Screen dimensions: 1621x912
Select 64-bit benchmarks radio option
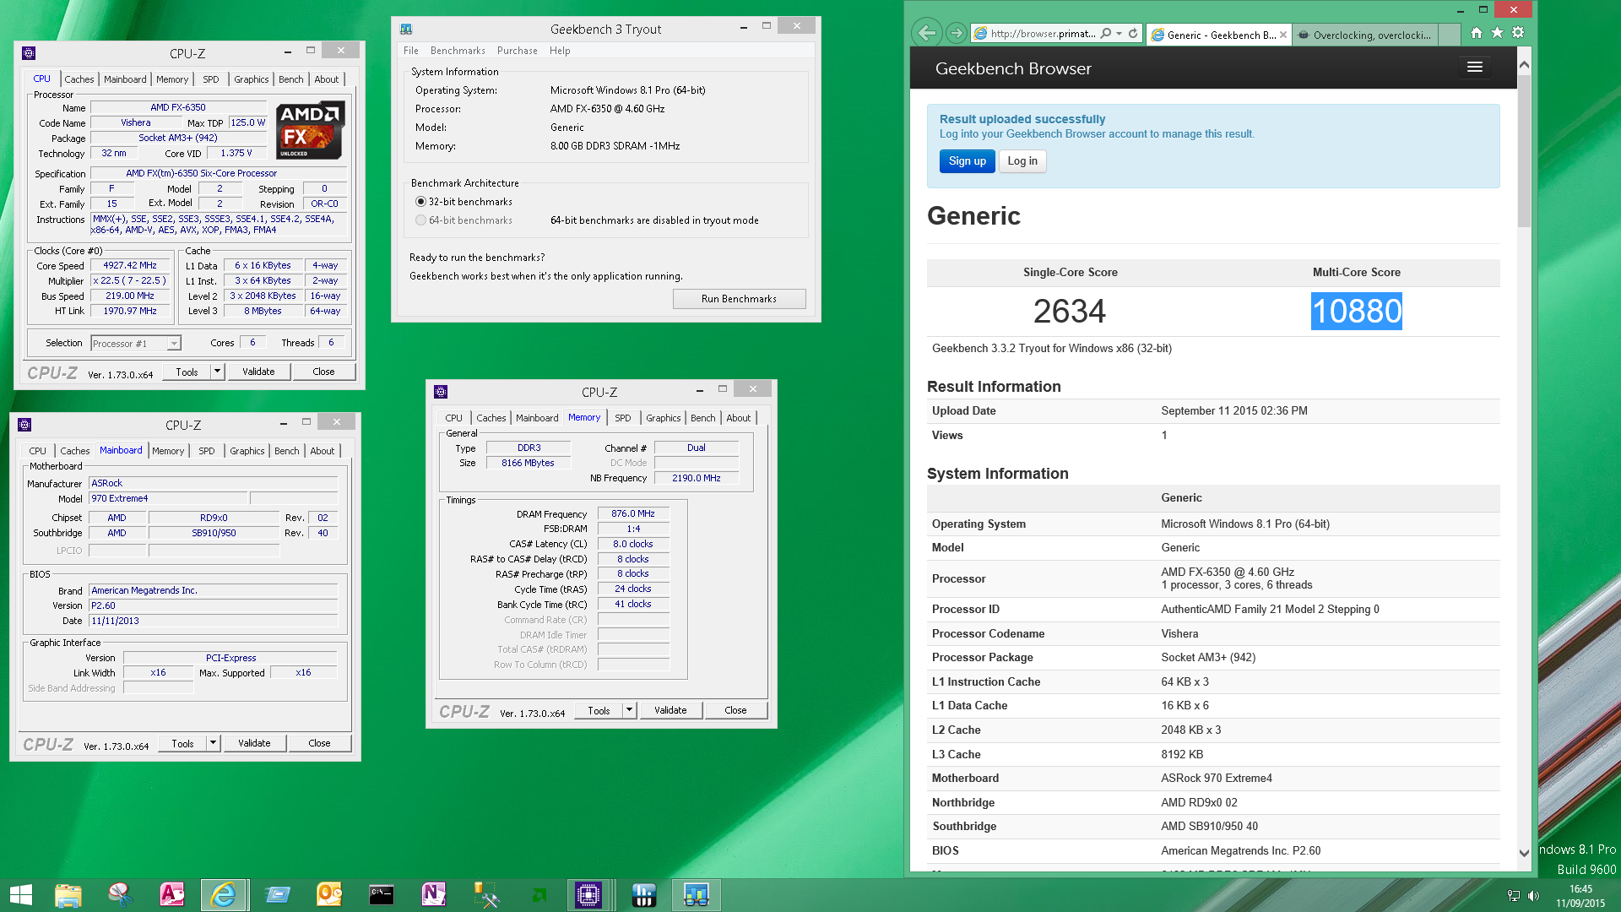(x=420, y=220)
